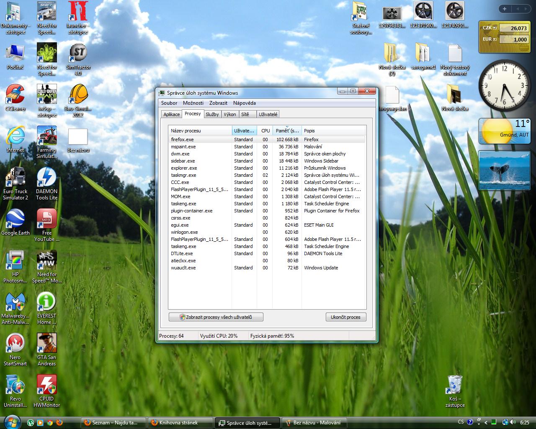
Task: Switch to the Výkon tab
Action: click(229, 114)
